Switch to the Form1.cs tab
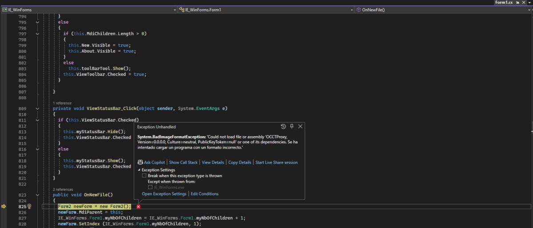Screen dimensions: 533x228 pyautogui.click(x=504, y=3)
